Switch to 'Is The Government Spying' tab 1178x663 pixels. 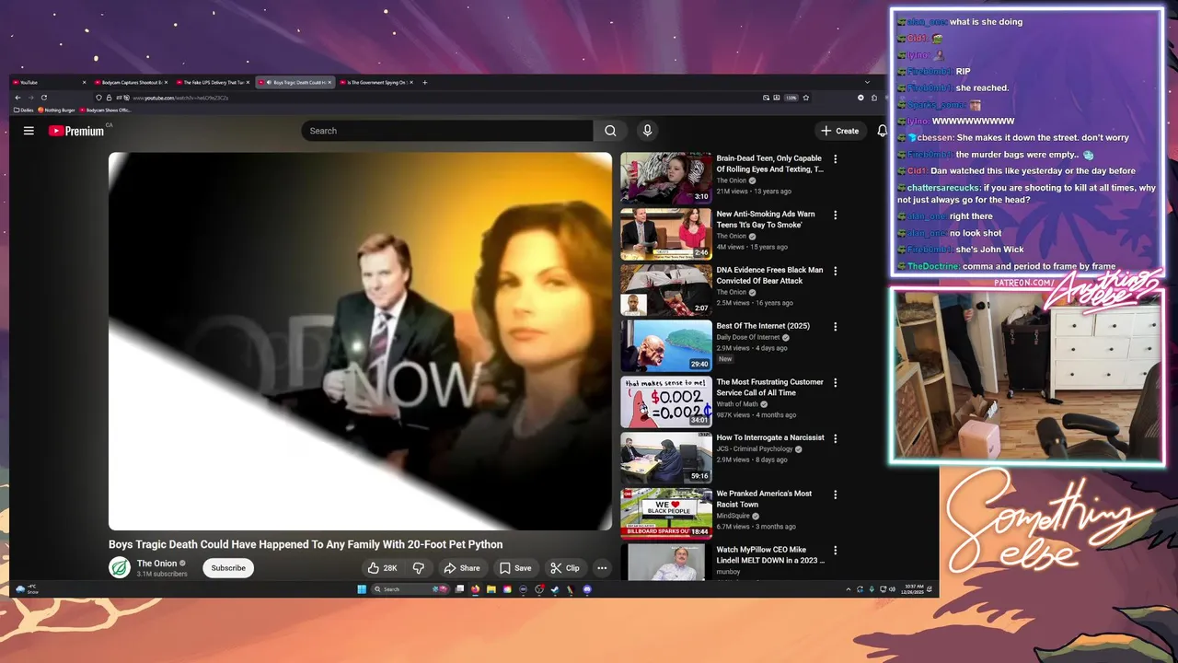click(x=376, y=82)
